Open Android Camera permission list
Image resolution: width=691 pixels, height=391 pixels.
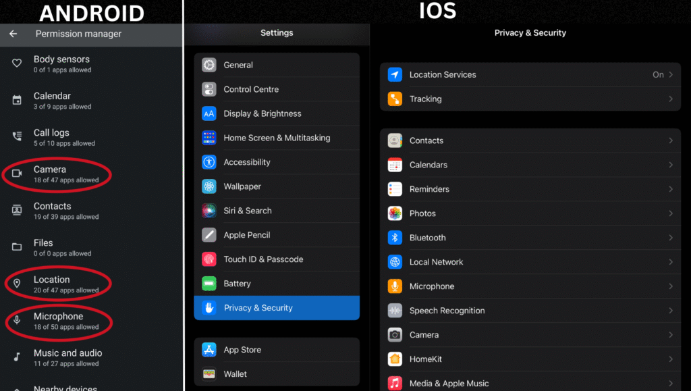[91, 174]
